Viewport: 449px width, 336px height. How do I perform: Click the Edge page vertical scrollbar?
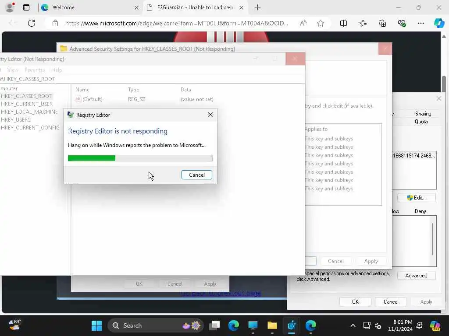coord(444,84)
